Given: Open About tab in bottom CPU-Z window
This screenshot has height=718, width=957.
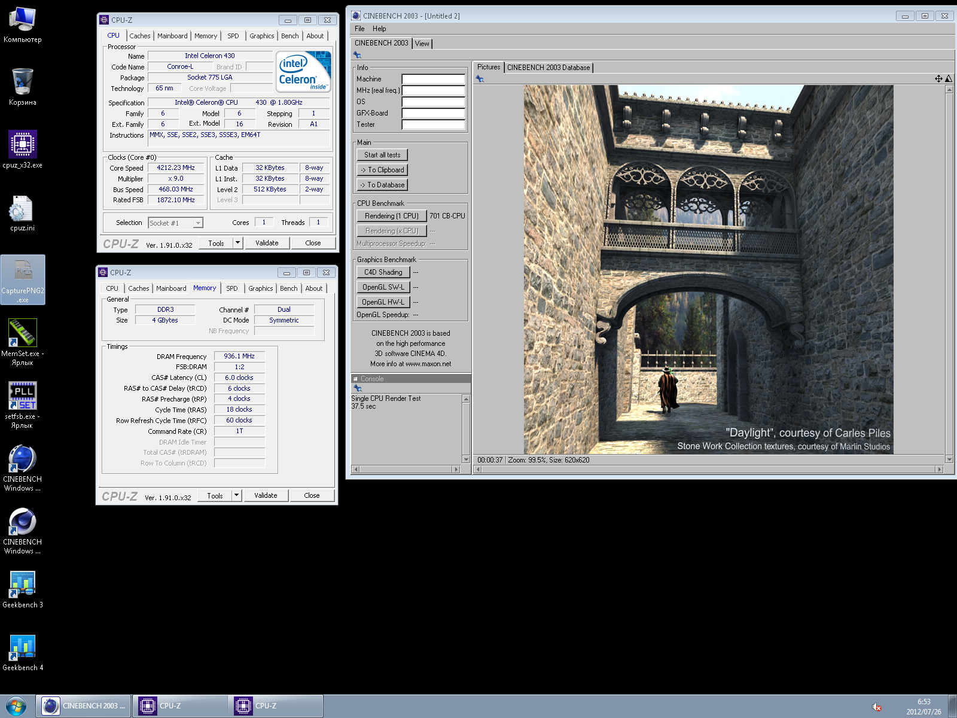Looking at the screenshot, I should [314, 288].
